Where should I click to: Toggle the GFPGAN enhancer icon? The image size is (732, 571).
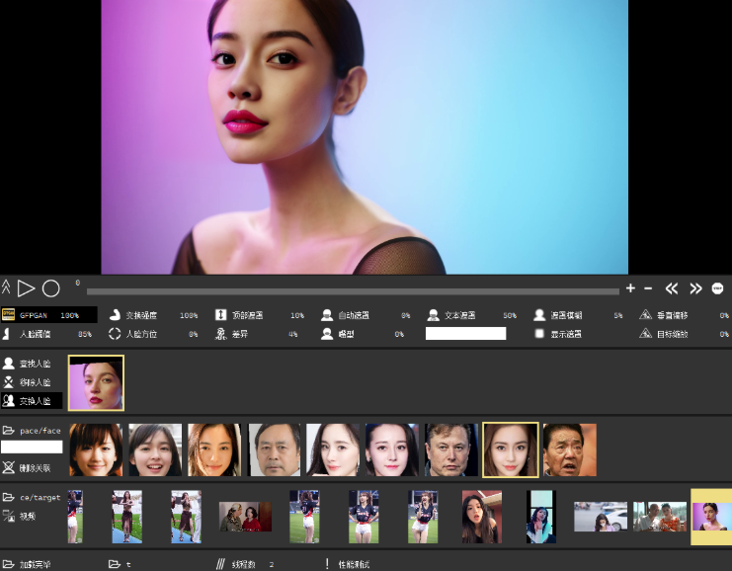tap(9, 315)
